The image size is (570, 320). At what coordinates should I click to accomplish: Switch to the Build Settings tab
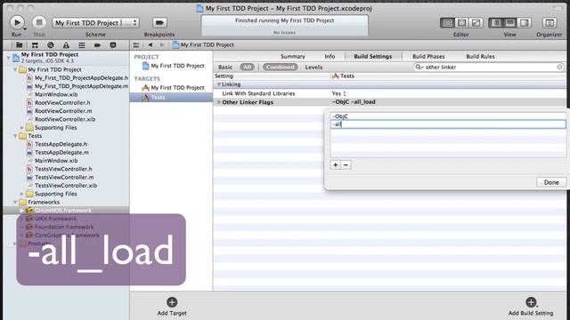coord(373,56)
